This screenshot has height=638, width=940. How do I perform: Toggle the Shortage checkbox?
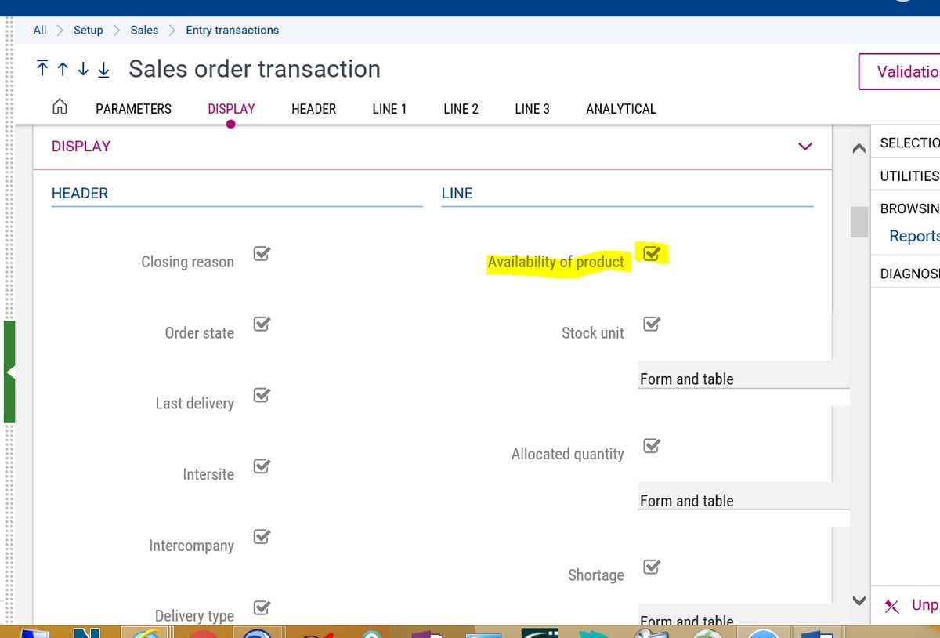(x=651, y=566)
